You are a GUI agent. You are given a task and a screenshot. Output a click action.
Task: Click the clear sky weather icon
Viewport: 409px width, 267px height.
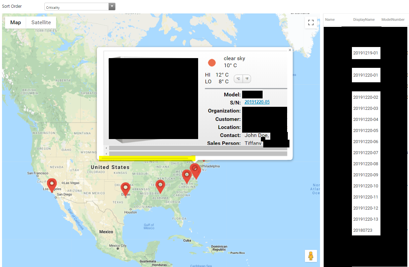(212, 62)
